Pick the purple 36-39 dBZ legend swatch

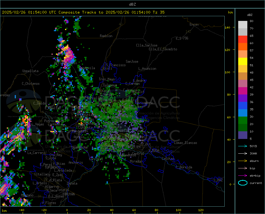click(x=243, y=98)
